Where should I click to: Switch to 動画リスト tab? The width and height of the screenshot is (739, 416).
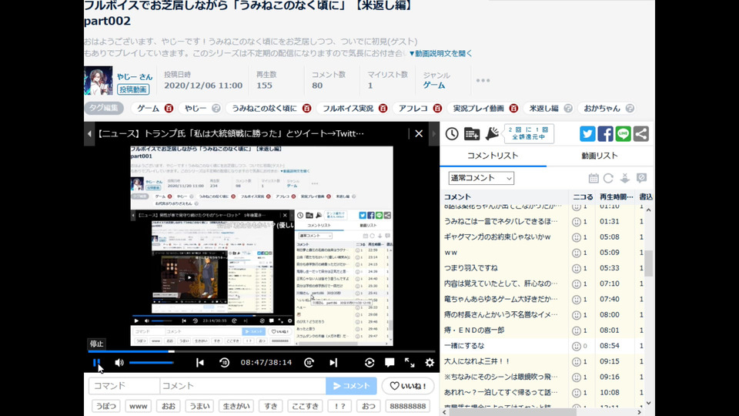coord(600,156)
